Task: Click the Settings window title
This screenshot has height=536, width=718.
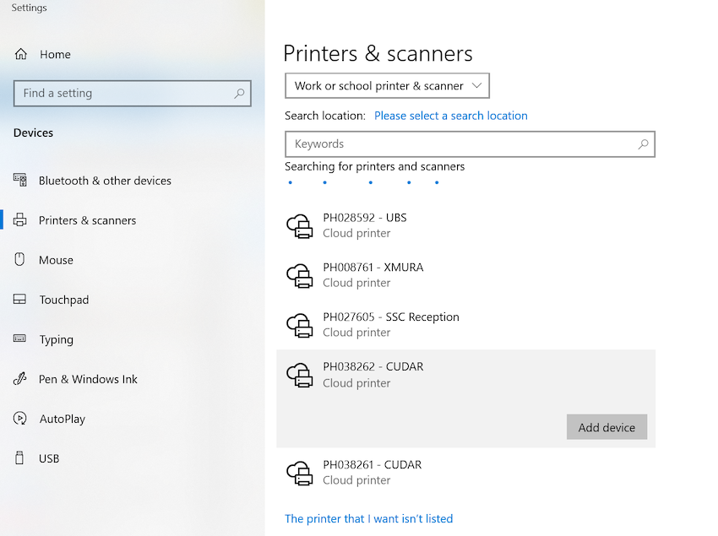Action: pyautogui.click(x=29, y=8)
